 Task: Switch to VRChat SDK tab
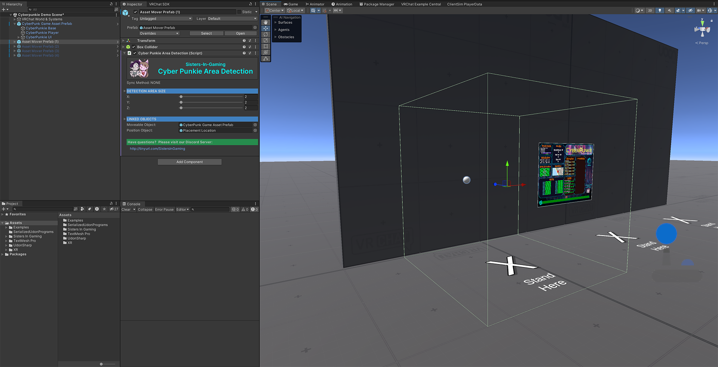tap(159, 4)
